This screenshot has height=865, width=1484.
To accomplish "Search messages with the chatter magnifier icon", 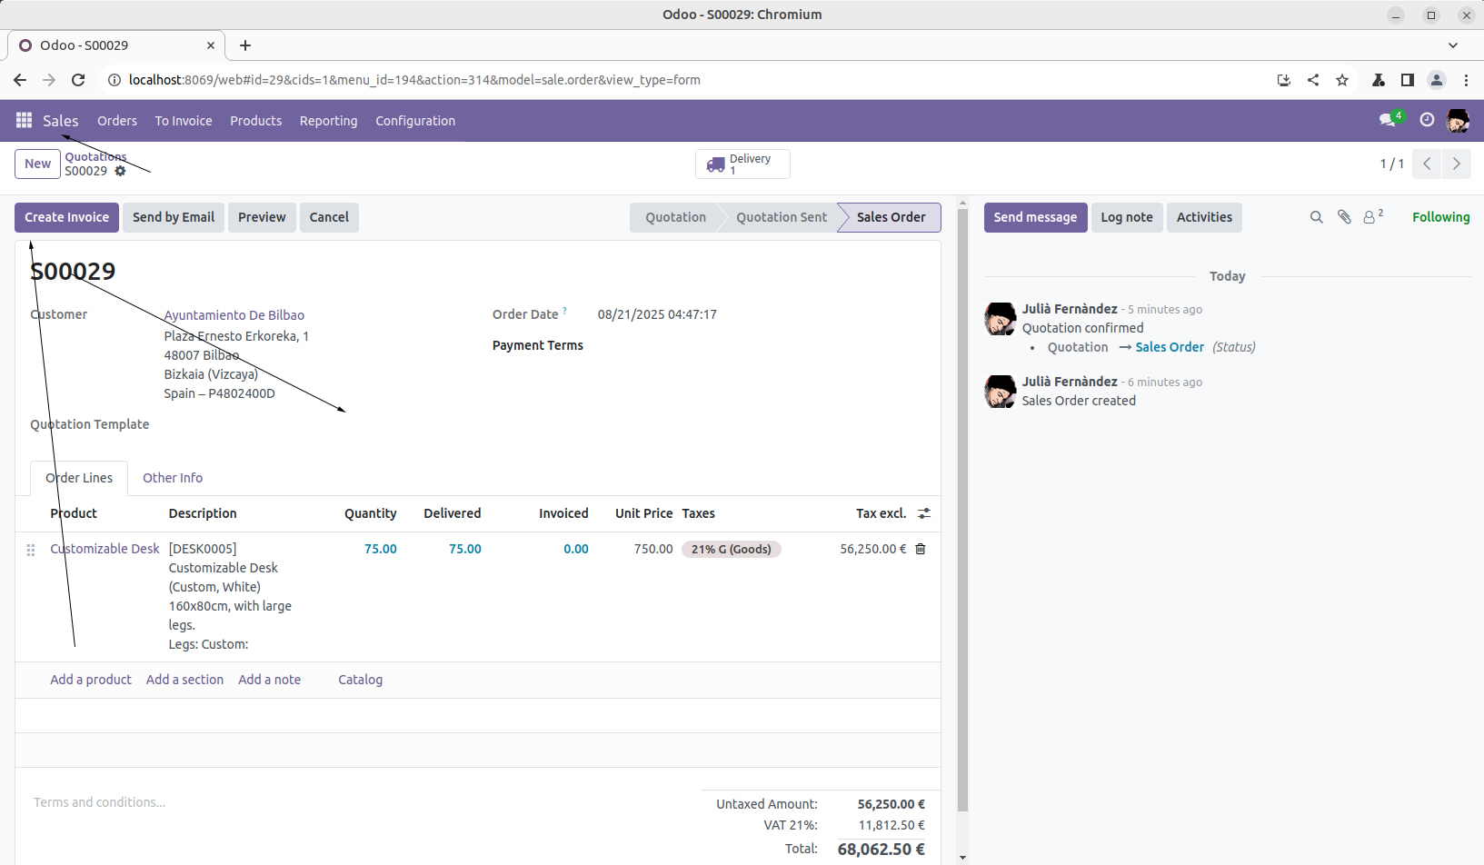I will 1316,217.
